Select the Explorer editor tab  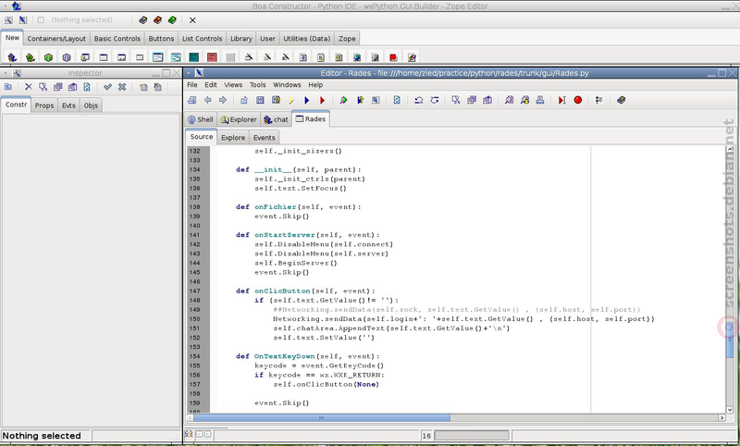240,119
